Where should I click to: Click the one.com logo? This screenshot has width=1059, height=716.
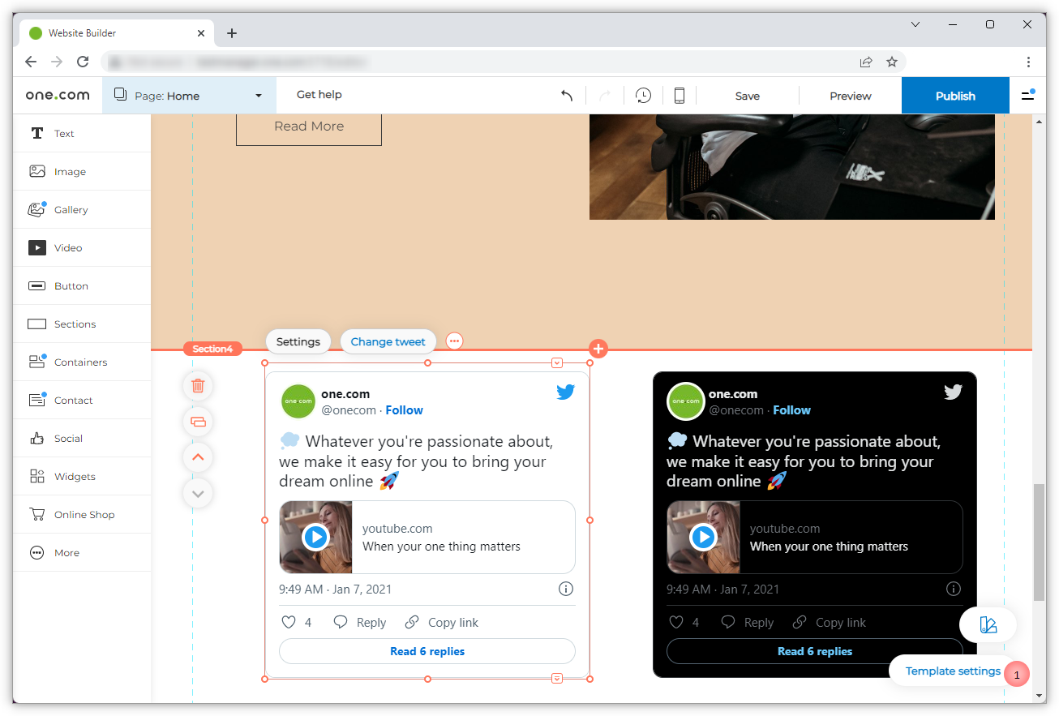58,95
